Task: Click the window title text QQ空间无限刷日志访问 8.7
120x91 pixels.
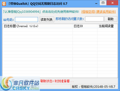Action: (x=49, y=4)
